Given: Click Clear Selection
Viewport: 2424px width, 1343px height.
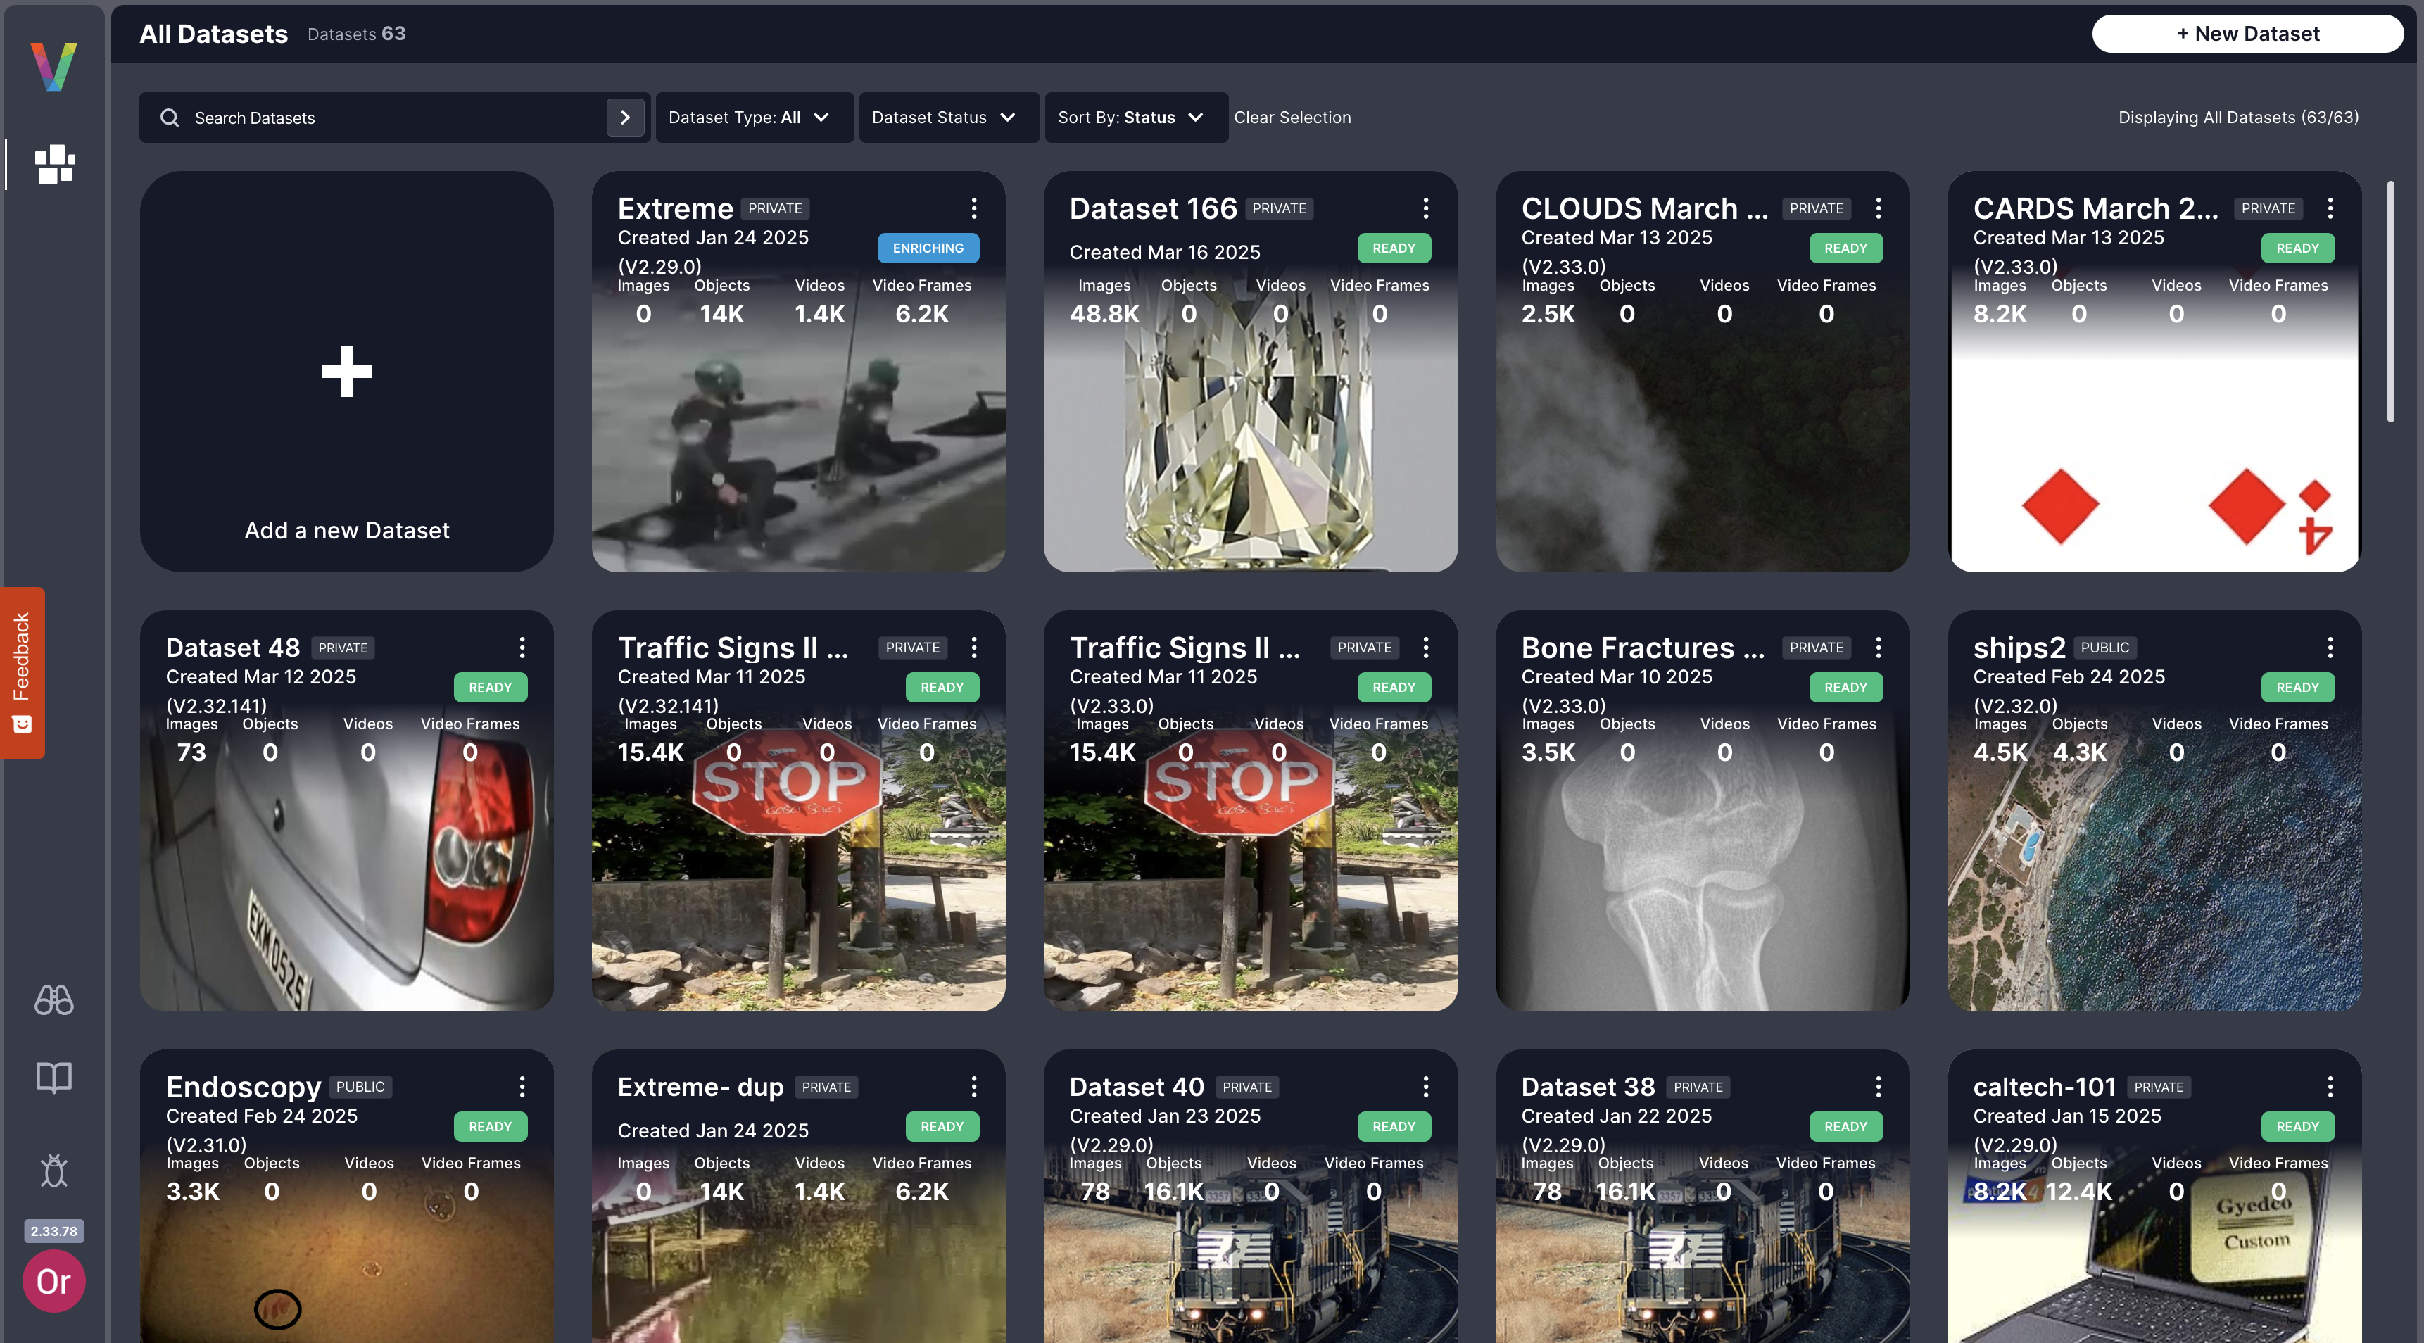Looking at the screenshot, I should pos(1292,118).
